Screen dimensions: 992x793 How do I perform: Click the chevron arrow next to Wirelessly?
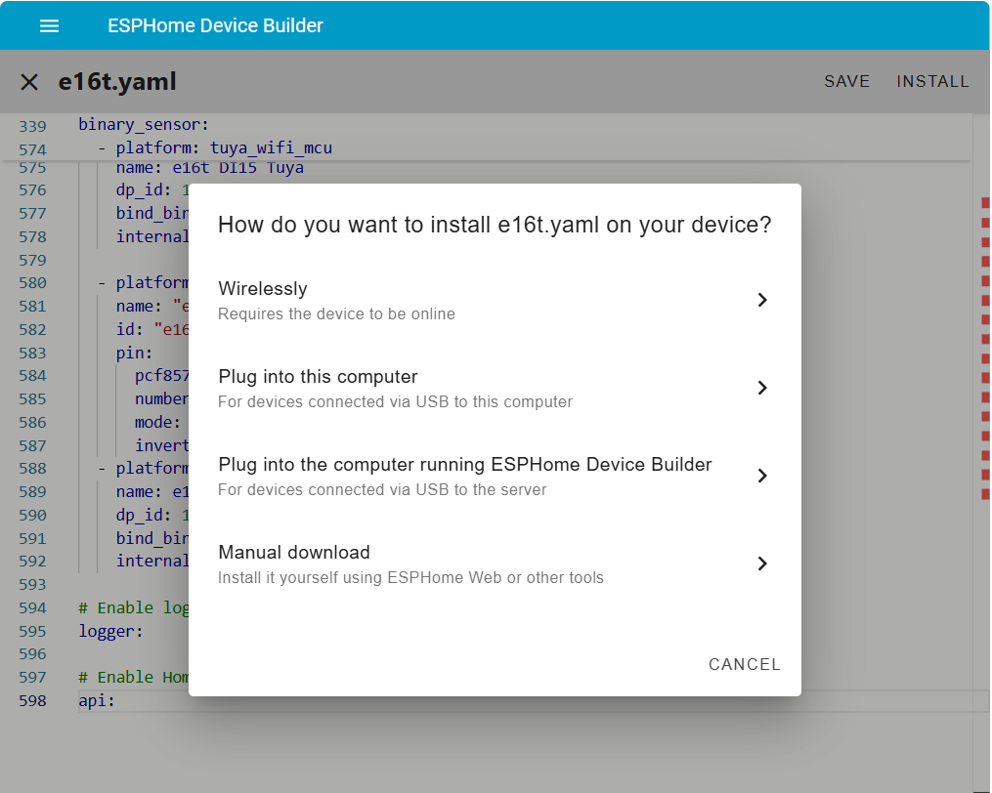pyautogui.click(x=762, y=300)
